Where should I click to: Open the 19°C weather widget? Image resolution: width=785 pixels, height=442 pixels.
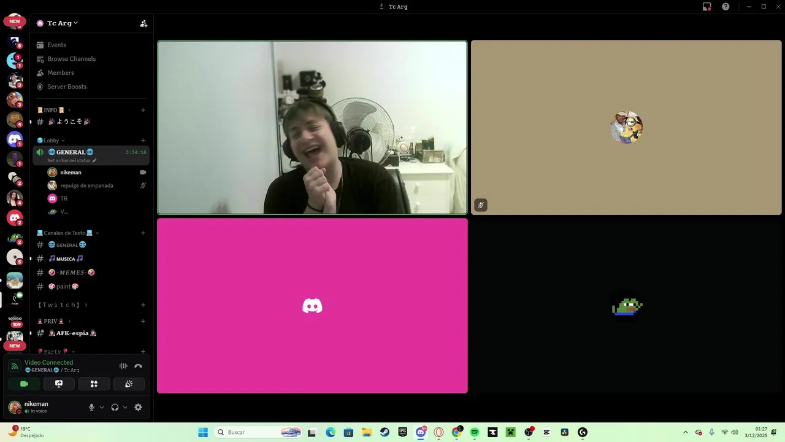click(x=25, y=432)
